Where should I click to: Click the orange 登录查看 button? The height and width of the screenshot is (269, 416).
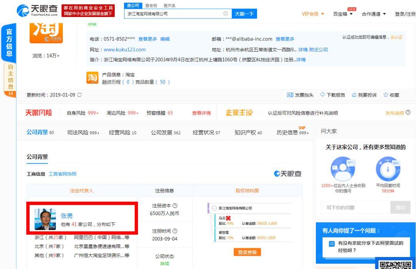tap(247, 252)
